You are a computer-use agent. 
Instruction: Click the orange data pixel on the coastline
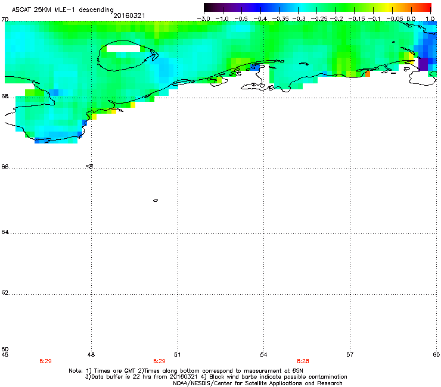[x=367, y=74]
